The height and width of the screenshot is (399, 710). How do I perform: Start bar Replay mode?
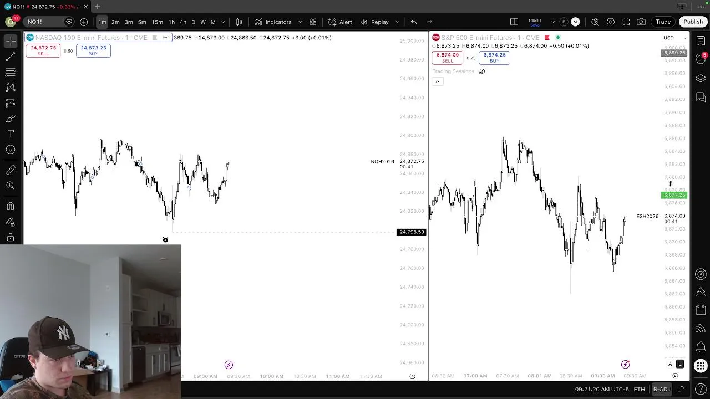[374, 22]
